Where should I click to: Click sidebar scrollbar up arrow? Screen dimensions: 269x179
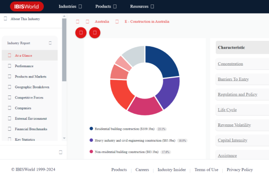64,16
